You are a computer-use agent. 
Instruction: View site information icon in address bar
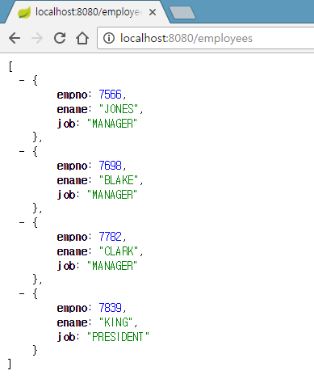(109, 38)
